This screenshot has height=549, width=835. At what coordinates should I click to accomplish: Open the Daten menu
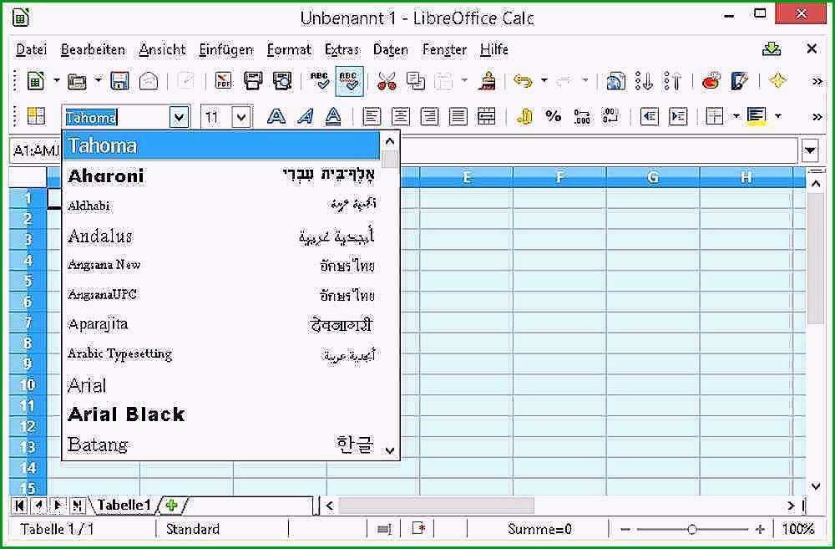click(390, 49)
